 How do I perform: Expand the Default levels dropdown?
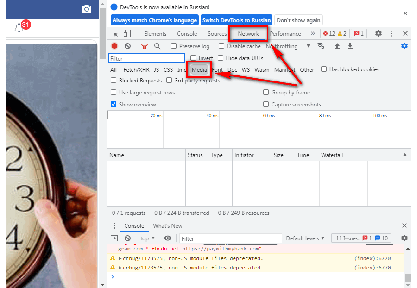point(305,238)
